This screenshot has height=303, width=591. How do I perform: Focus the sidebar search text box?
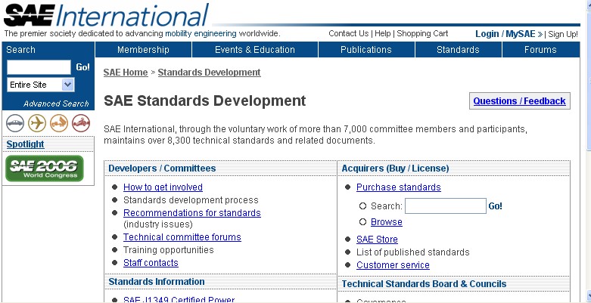point(39,67)
